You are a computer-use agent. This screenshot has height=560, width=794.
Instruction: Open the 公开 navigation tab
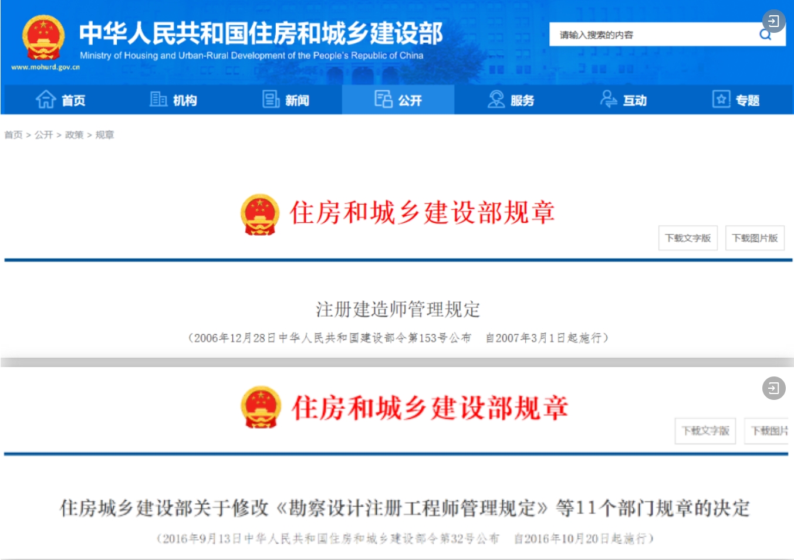pyautogui.click(x=398, y=100)
